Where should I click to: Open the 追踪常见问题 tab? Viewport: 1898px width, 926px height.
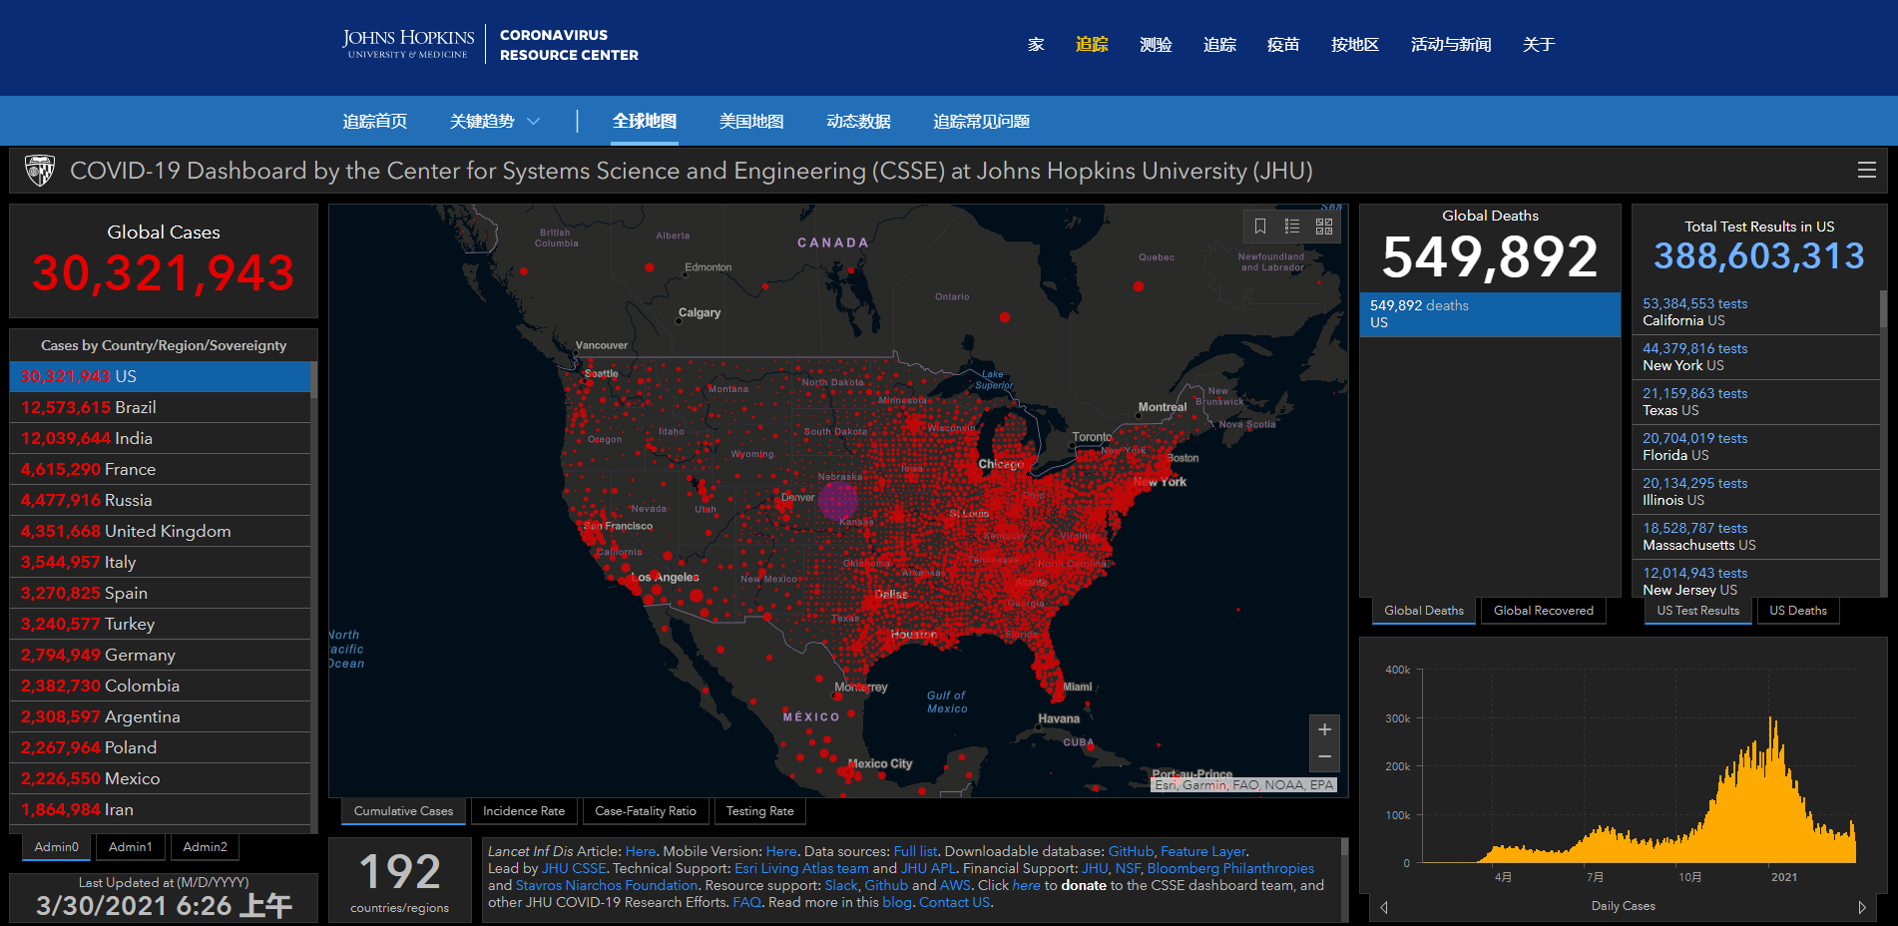(981, 122)
